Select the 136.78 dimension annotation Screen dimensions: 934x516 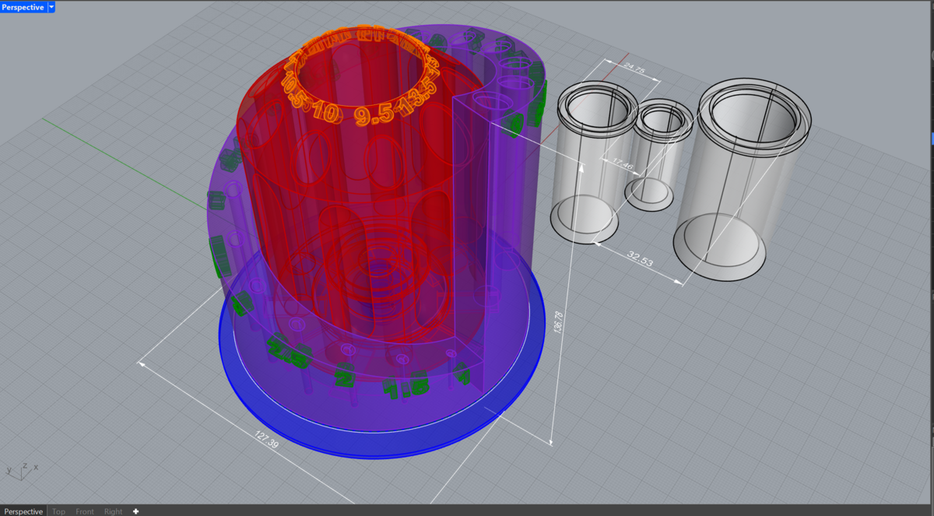point(558,321)
